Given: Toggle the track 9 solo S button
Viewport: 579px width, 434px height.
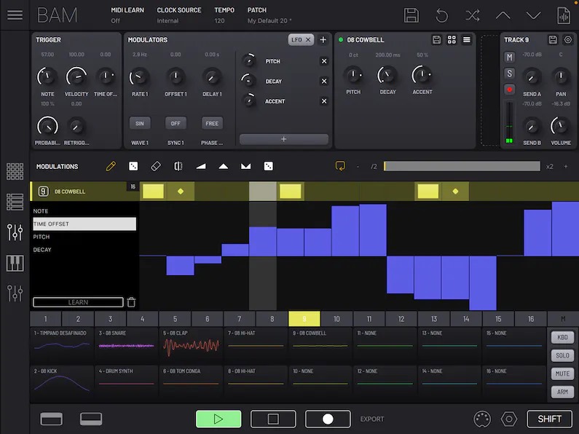Looking at the screenshot, I should pos(510,74).
